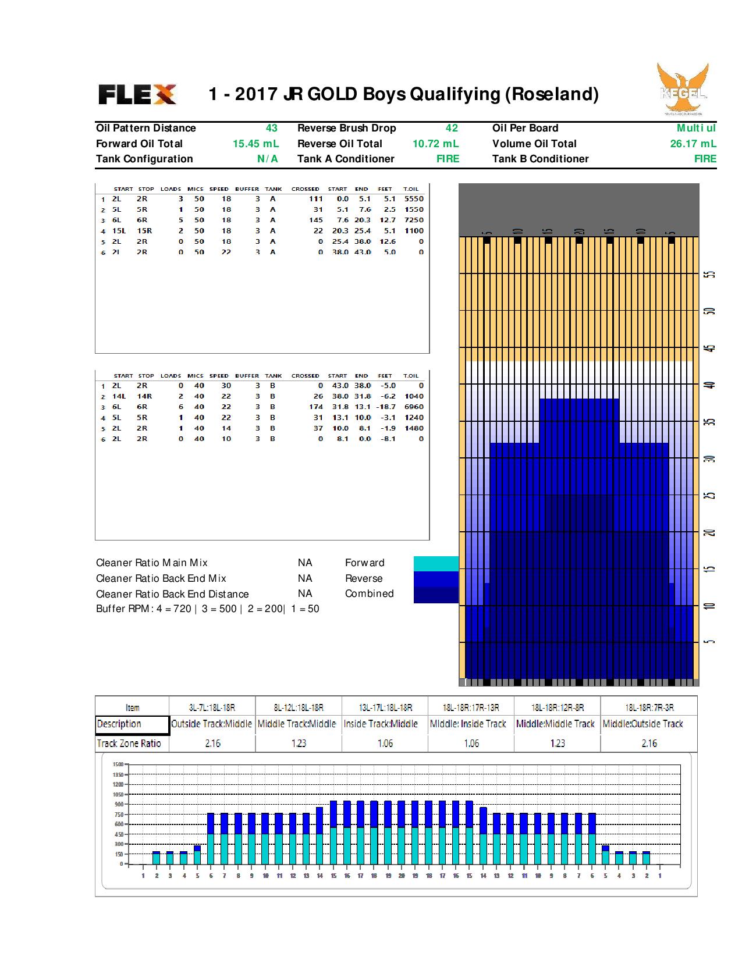This screenshot has height=960, width=742.
Task: Click the Multi ul value
Action: 697,128
